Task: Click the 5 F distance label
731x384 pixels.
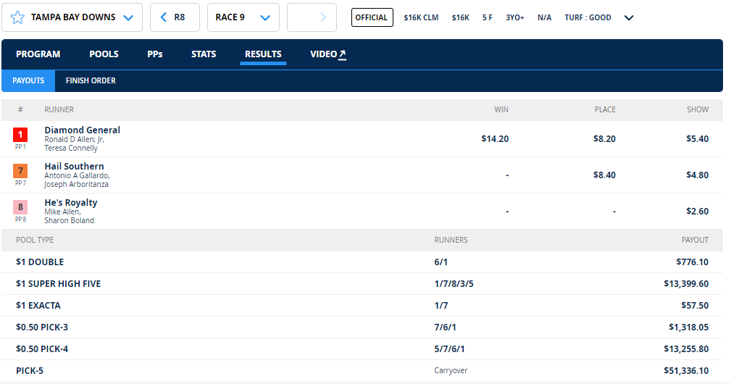Action: click(487, 17)
